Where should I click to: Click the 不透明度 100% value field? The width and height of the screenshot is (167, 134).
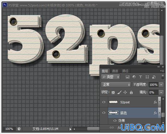154,85
